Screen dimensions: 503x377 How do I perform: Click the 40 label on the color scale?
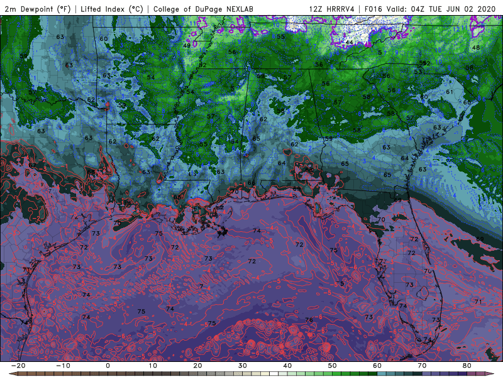[287, 366]
